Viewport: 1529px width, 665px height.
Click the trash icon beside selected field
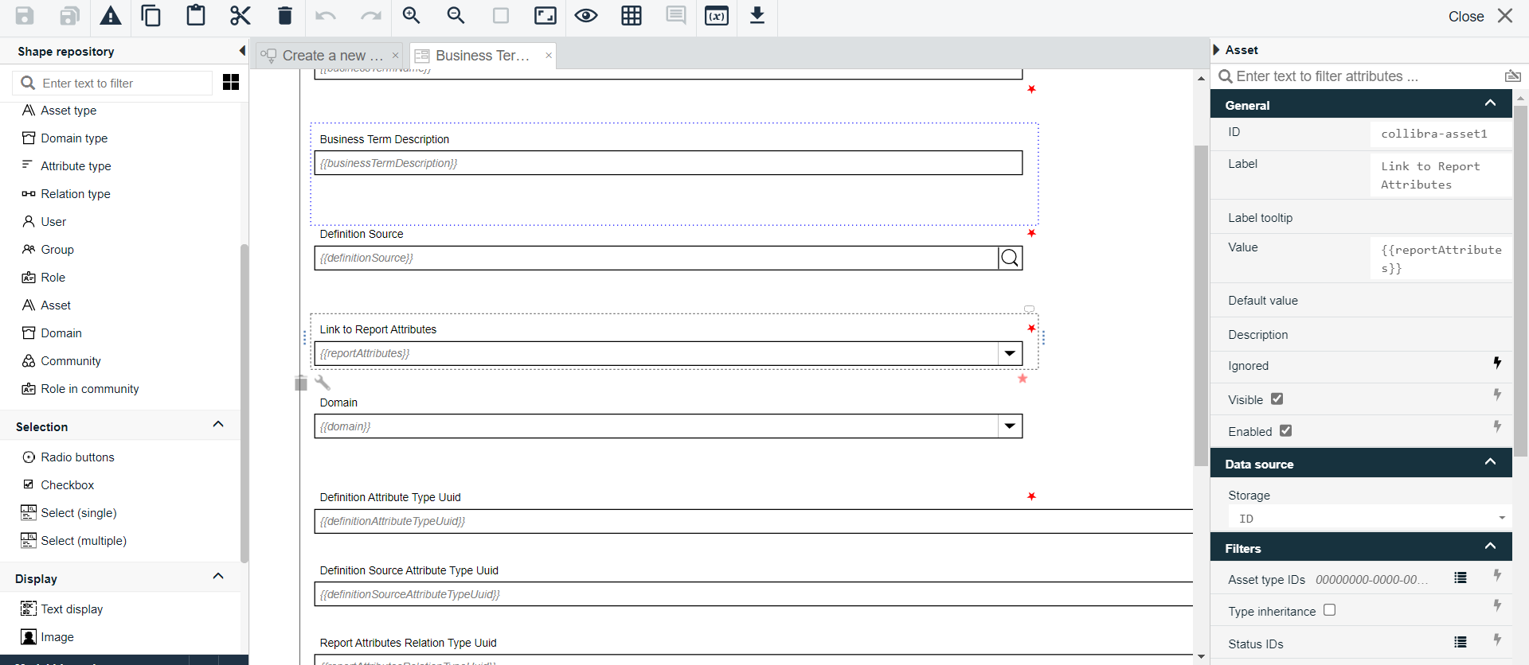(x=300, y=383)
